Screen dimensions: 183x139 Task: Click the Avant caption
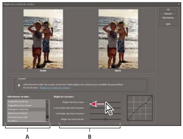(x=43, y=71)
